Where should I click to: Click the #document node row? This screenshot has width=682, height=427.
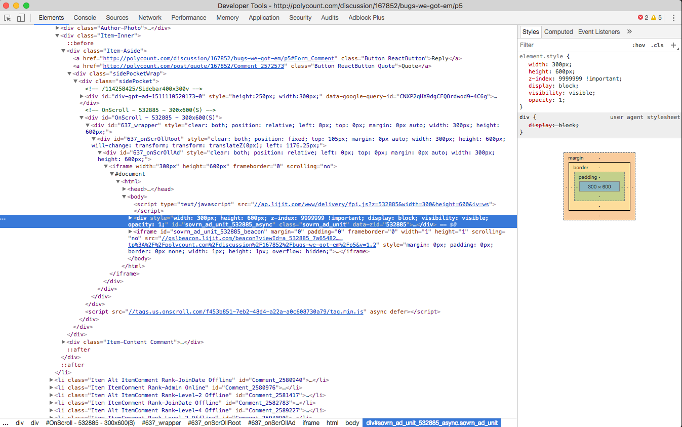tap(130, 174)
